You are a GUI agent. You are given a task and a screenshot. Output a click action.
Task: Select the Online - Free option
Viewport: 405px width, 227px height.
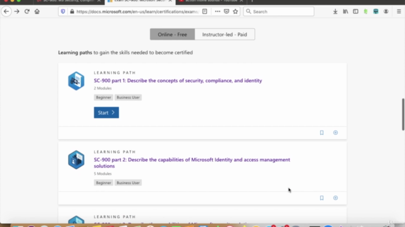click(x=172, y=35)
